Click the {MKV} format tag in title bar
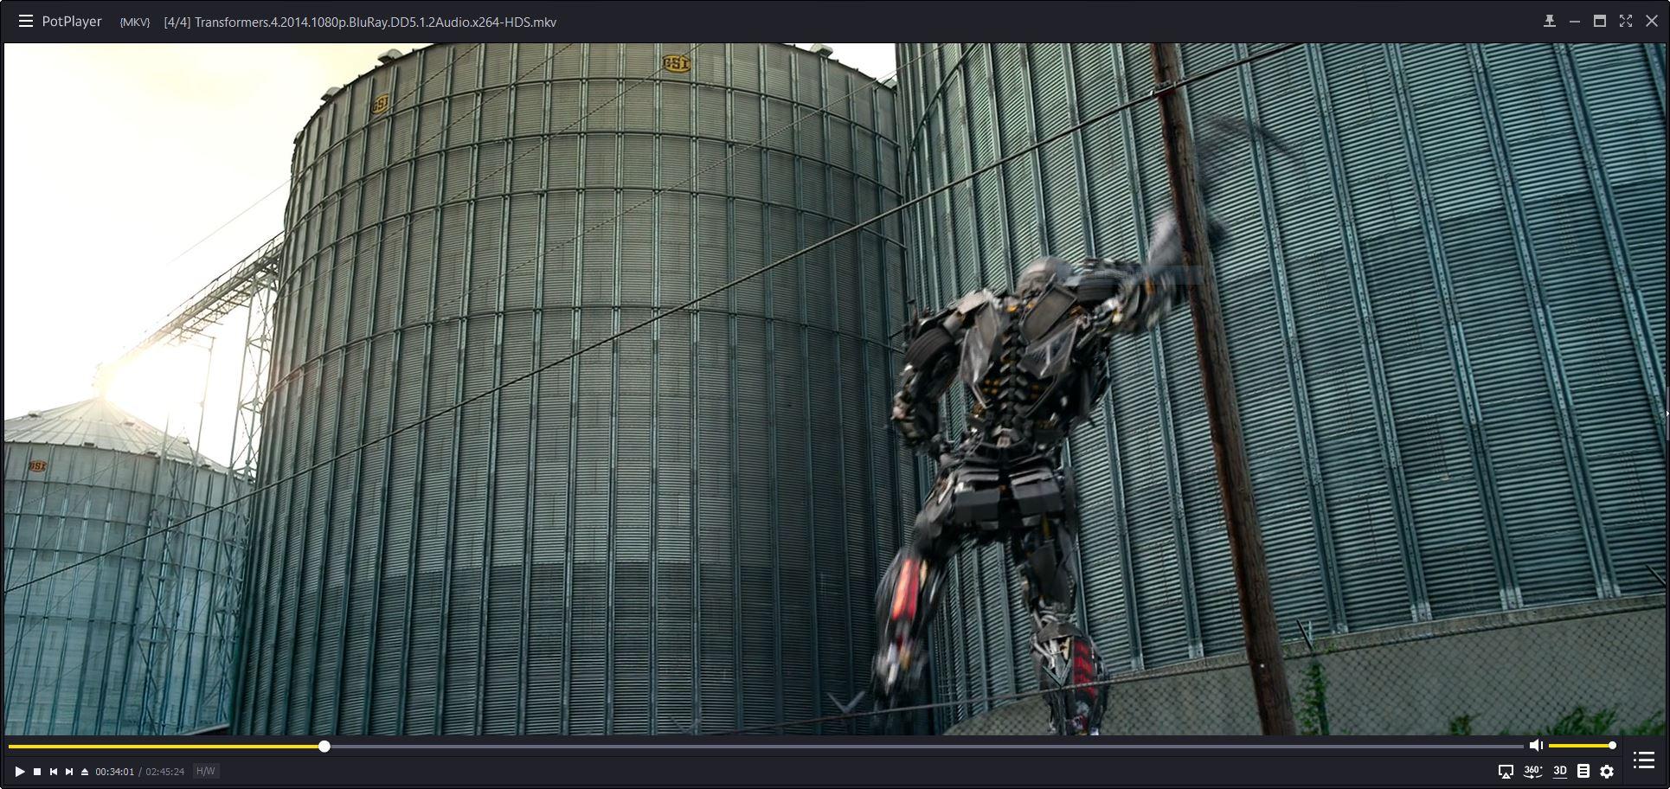Image resolution: width=1670 pixels, height=789 pixels. coord(134,22)
